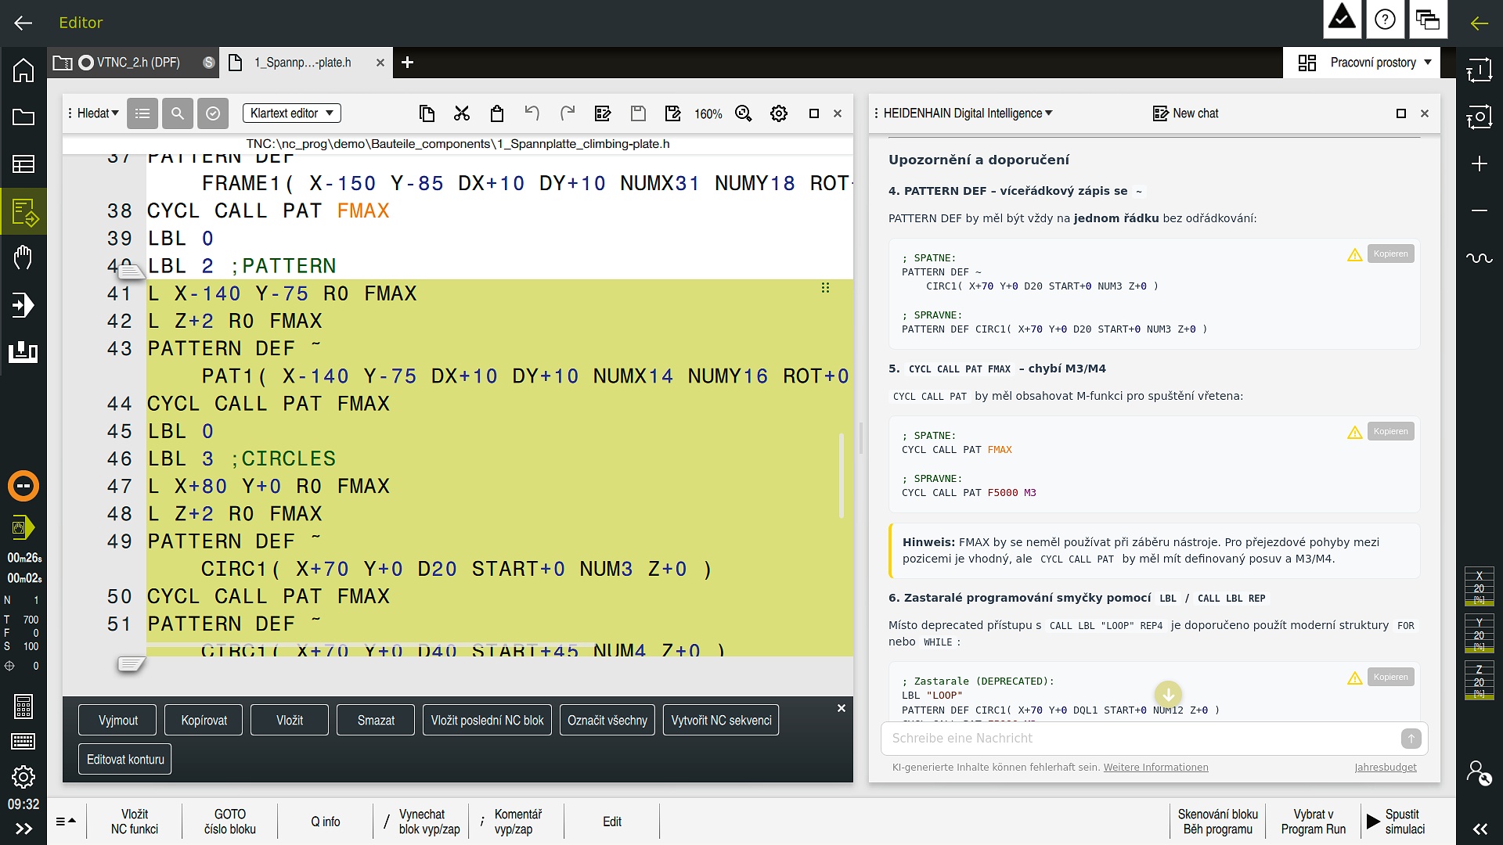Click the scissors cut icon in editor toolbar
The height and width of the screenshot is (845, 1503).
coord(462,113)
